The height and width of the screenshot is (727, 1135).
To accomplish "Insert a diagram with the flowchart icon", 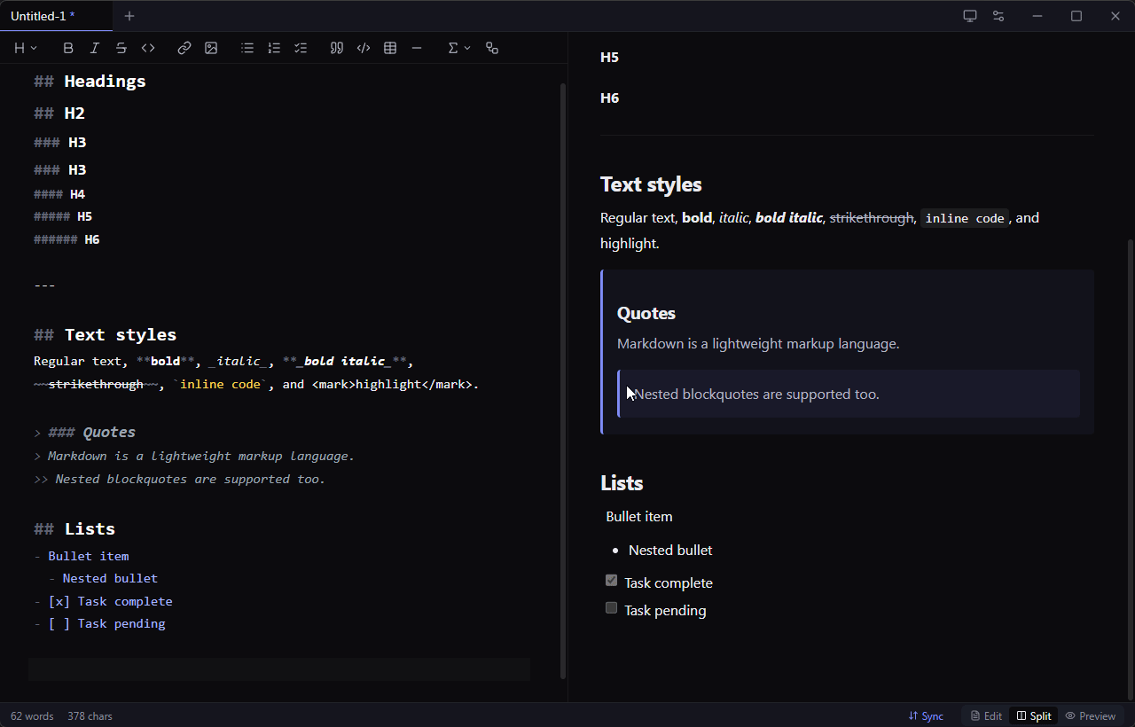I will pyautogui.click(x=492, y=48).
